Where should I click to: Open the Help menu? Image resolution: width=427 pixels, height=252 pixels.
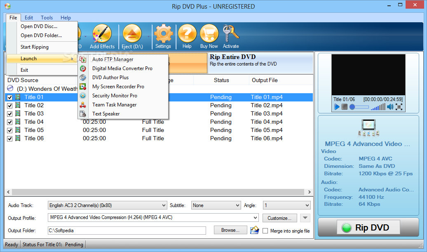66,17
